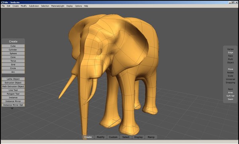This screenshot has width=239, height=144.
Task: Create a Sphere primitive
Action: tap(13, 53)
